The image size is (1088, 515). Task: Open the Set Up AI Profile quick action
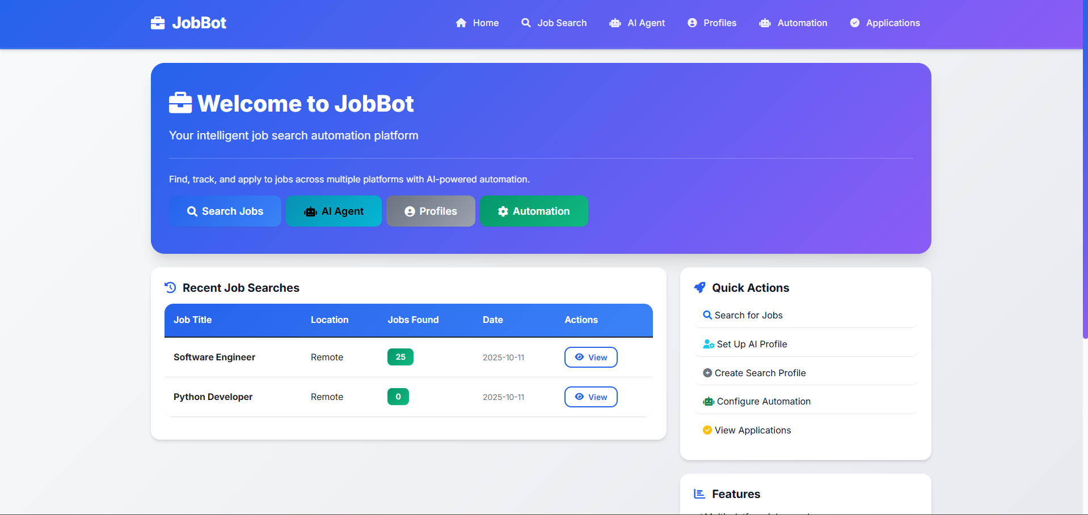[751, 343]
